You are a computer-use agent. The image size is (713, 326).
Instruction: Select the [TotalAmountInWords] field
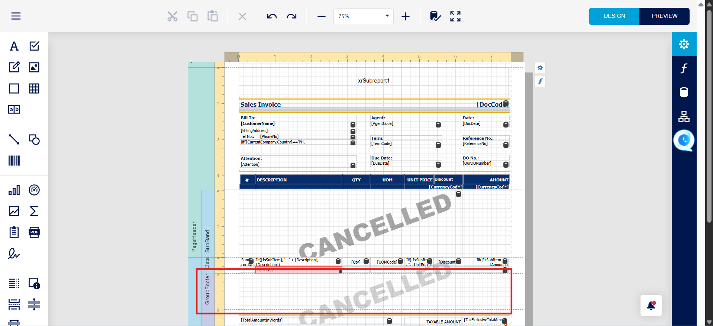pyautogui.click(x=316, y=320)
